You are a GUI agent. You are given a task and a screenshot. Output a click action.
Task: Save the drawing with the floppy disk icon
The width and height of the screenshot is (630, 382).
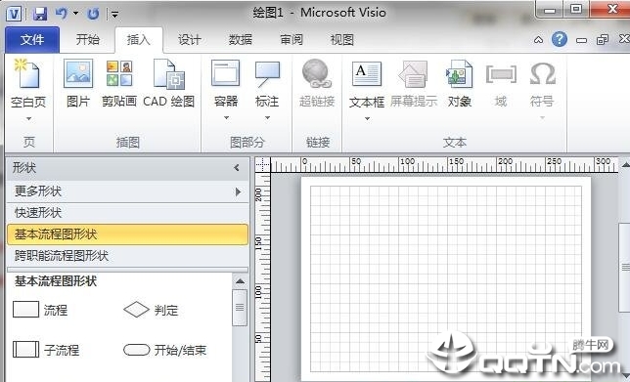pyautogui.click(x=40, y=14)
